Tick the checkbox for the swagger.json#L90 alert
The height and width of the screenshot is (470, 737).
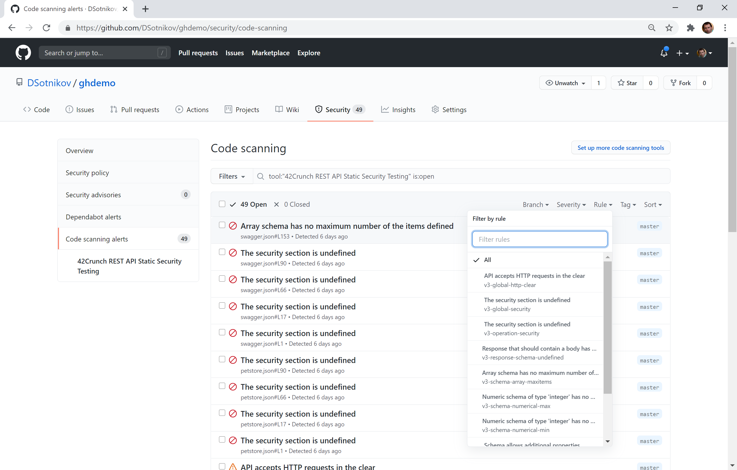click(222, 252)
